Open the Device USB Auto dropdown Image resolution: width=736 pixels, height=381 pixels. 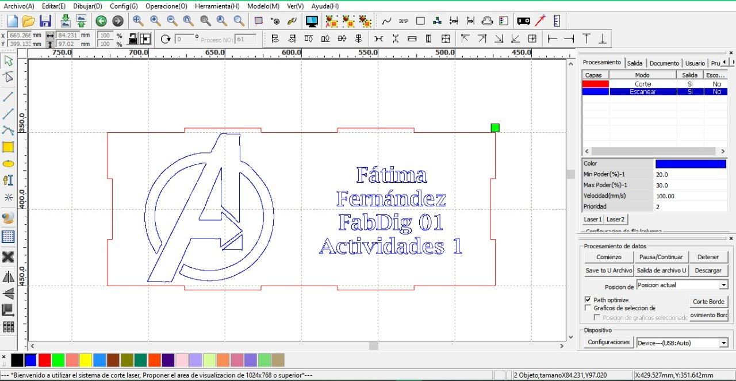point(723,343)
